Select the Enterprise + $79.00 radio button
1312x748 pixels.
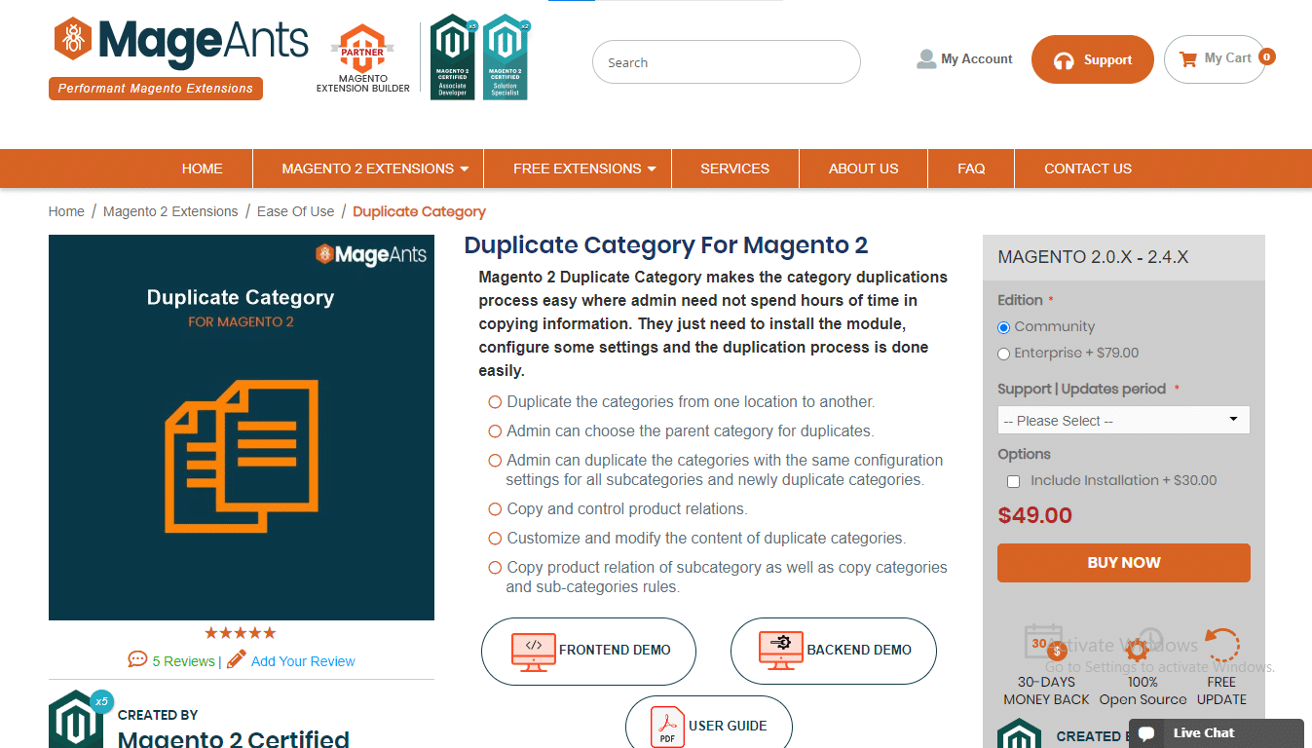(x=1004, y=355)
